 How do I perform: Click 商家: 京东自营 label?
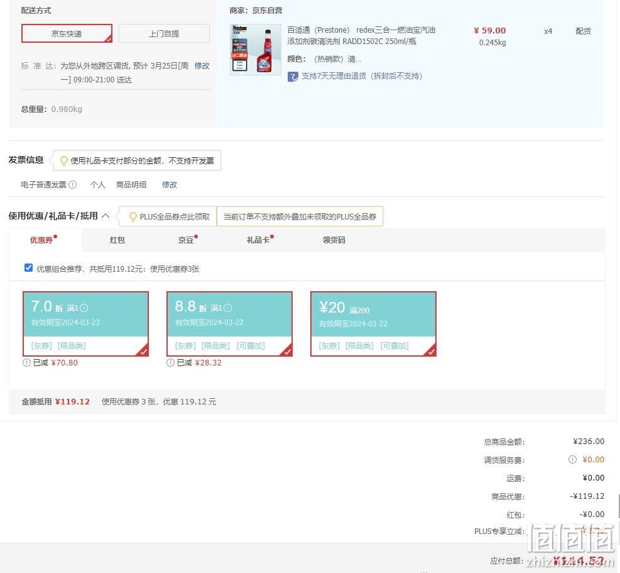point(256,11)
